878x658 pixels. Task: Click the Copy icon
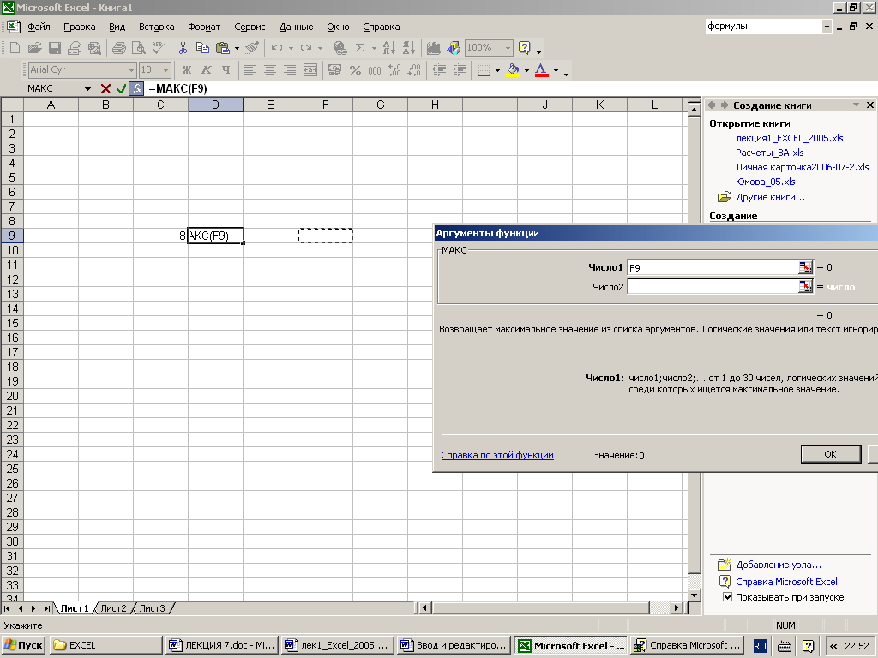(202, 48)
